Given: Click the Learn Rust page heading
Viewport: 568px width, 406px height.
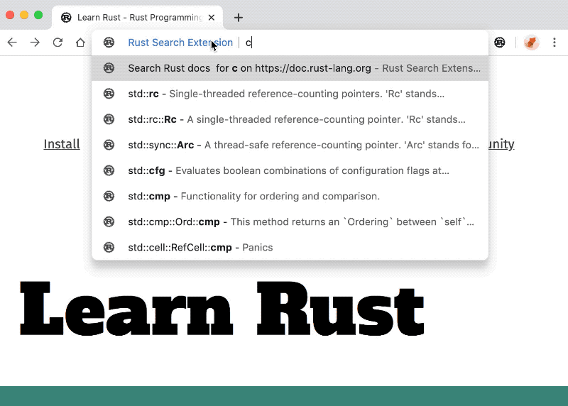Looking at the screenshot, I should (222, 308).
